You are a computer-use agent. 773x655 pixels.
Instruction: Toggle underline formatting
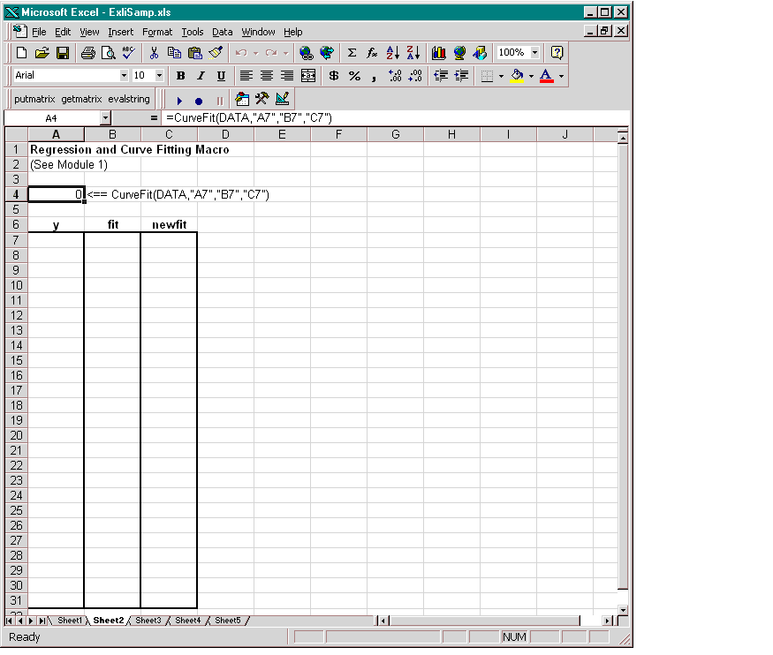click(221, 76)
